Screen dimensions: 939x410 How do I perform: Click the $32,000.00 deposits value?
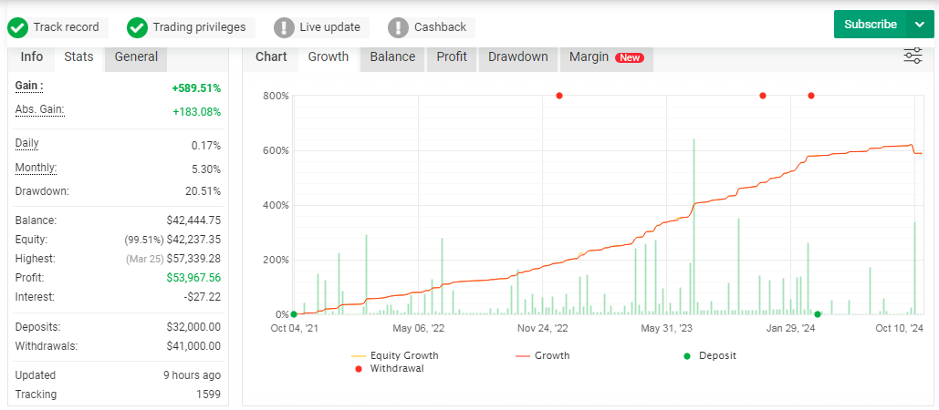pyautogui.click(x=193, y=327)
